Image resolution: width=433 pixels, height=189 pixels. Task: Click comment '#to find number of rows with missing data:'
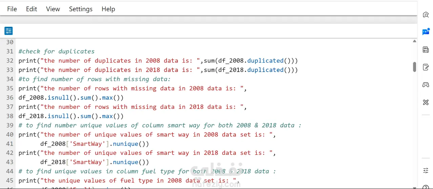click(95, 79)
